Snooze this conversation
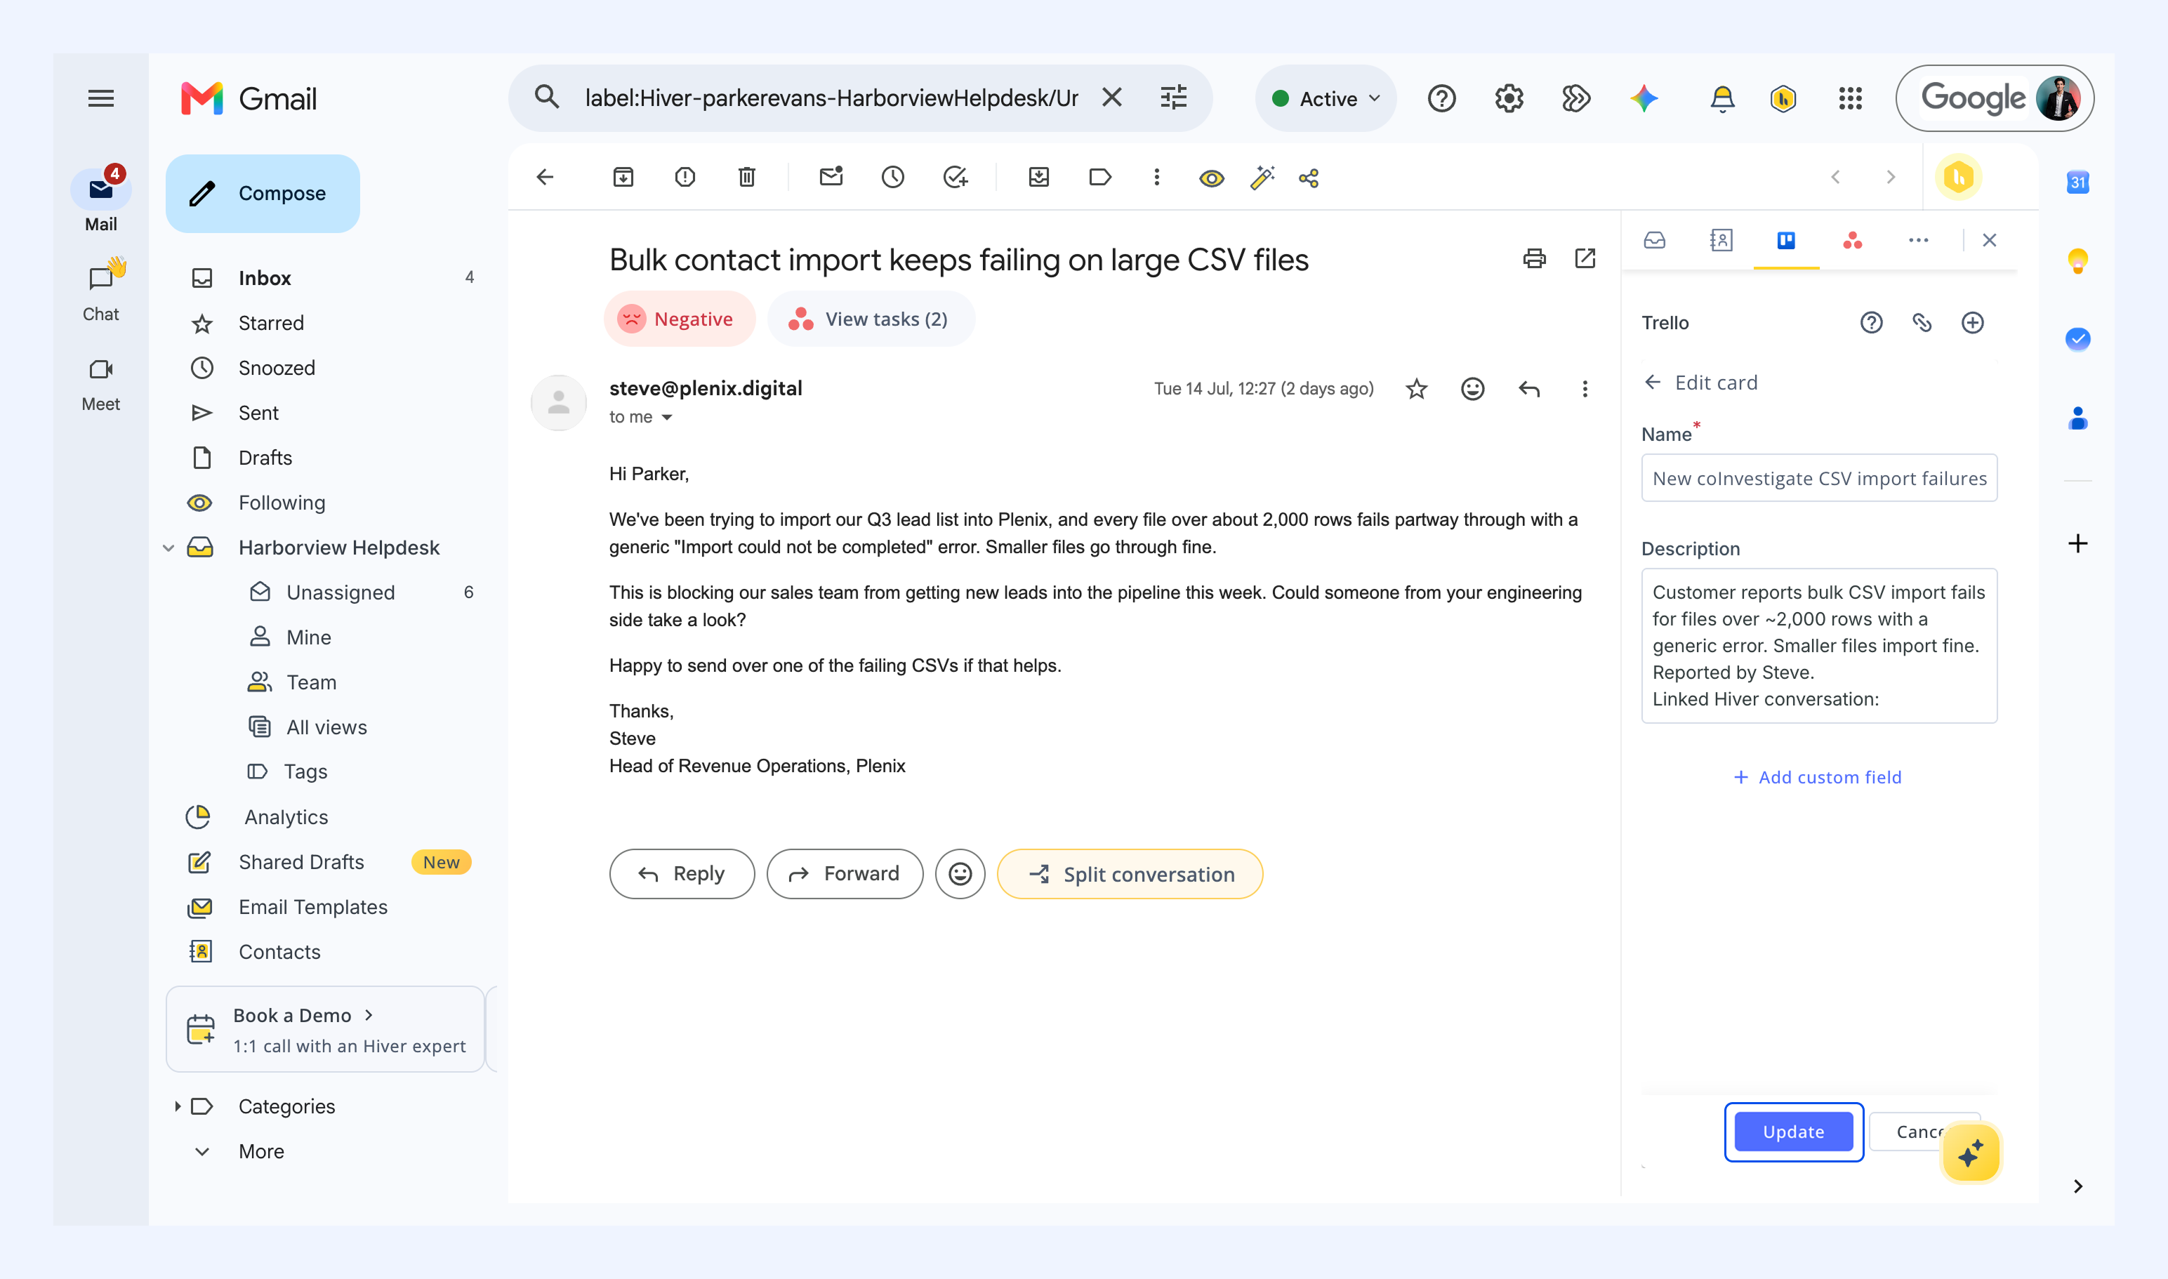Image resolution: width=2168 pixels, height=1279 pixels. click(x=892, y=178)
